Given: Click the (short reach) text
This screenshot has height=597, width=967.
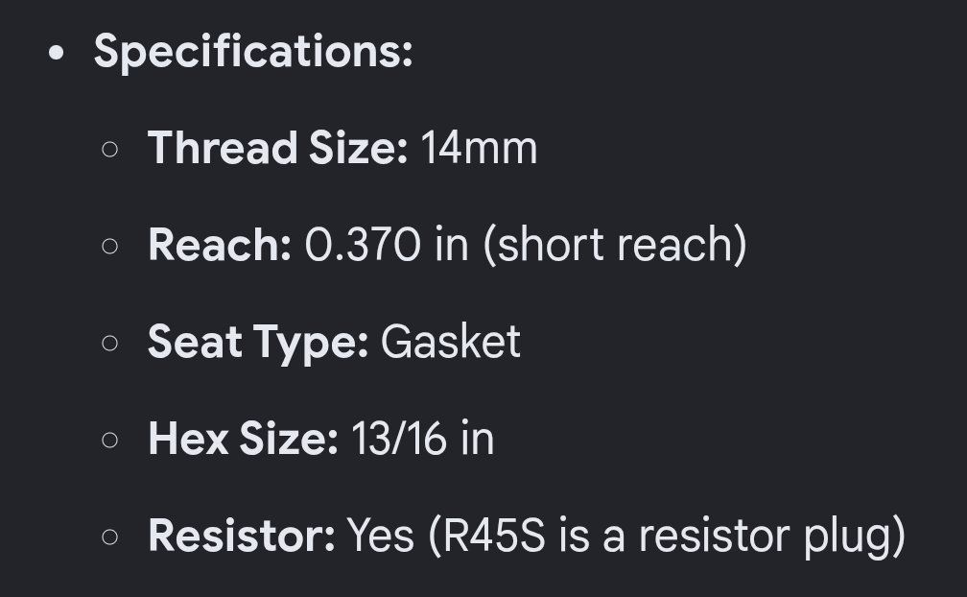Looking at the screenshot, I should (615, 245).
